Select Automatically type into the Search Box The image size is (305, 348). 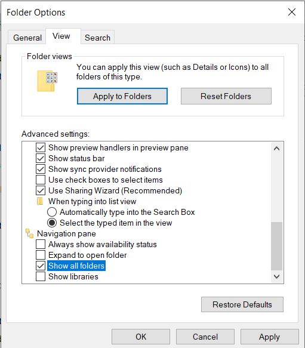[x=52, y=212]
